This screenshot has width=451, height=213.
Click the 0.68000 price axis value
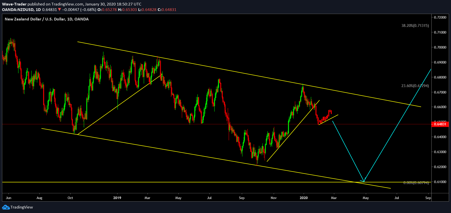tap(440, 77)
